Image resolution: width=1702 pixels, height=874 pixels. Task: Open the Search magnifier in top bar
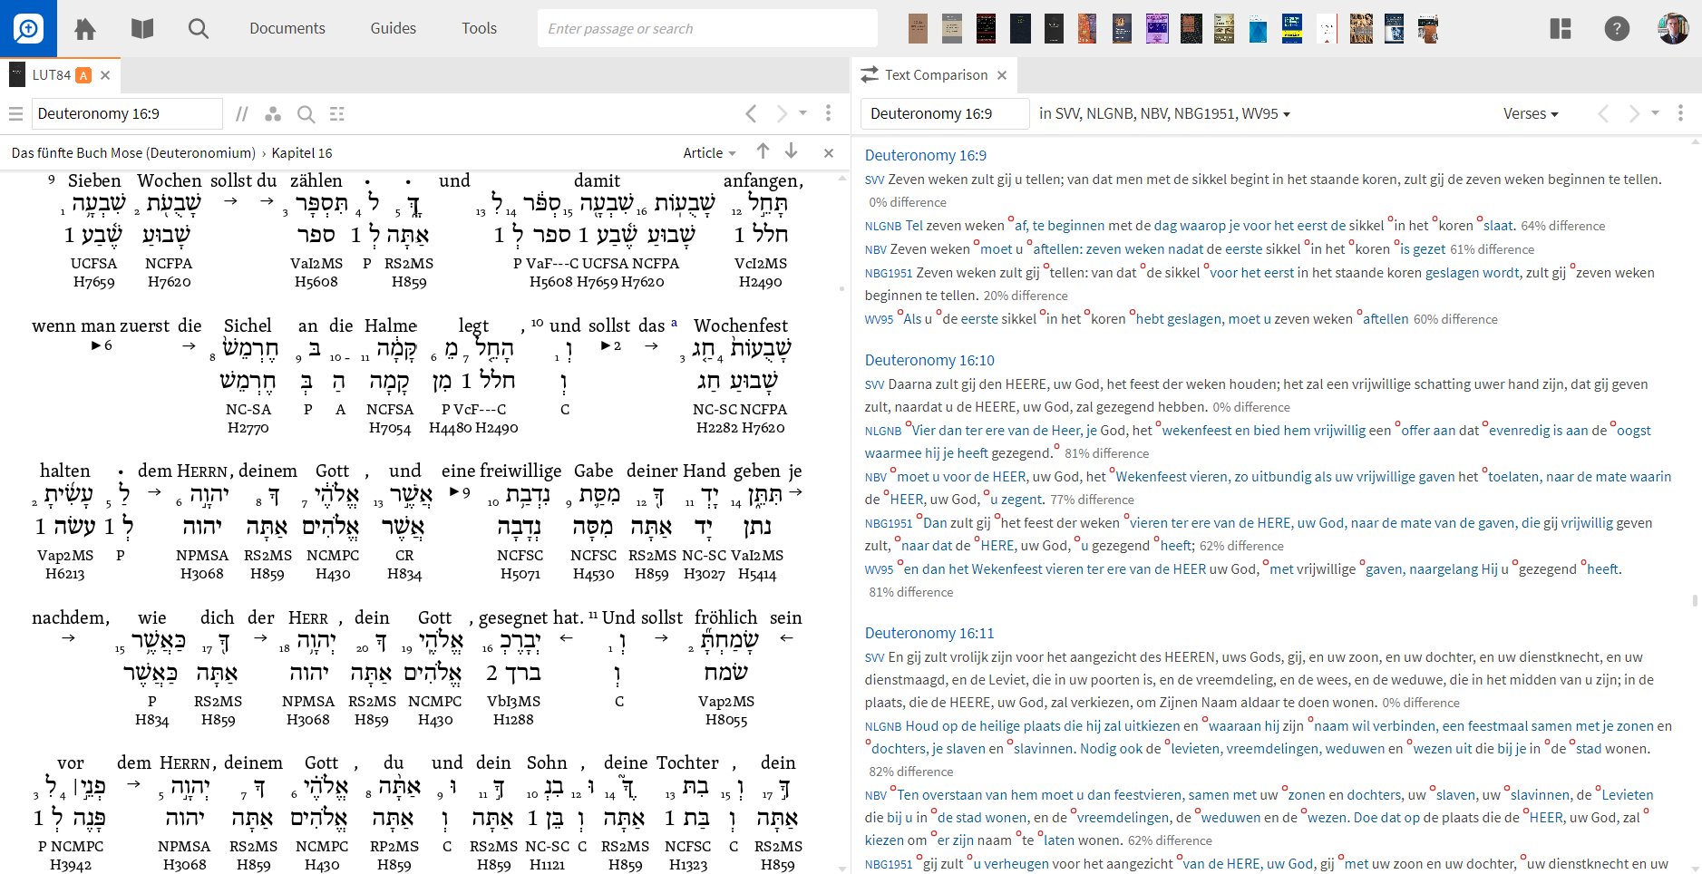tap(199, 29)
